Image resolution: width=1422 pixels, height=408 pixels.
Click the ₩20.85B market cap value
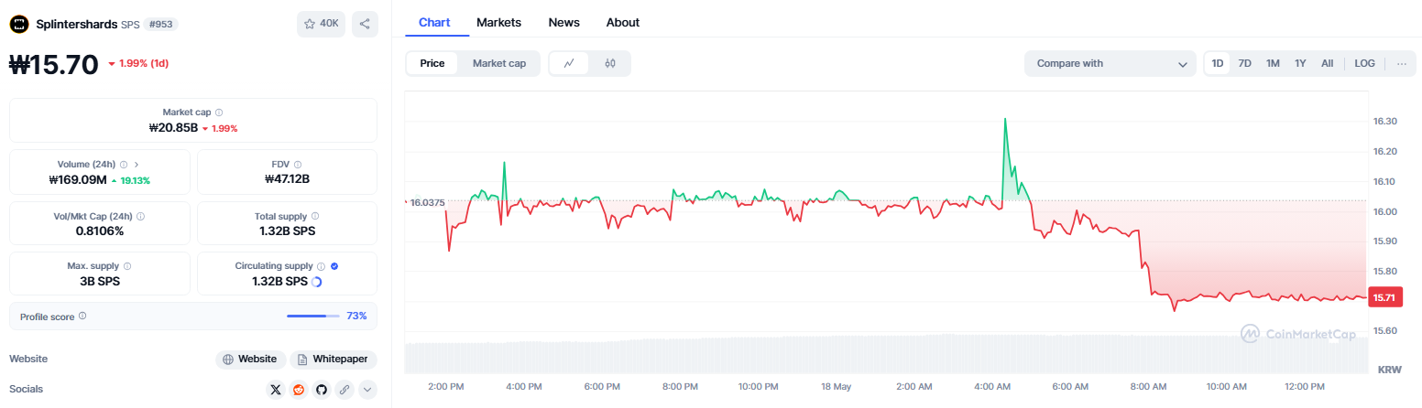(x=173, y=128)
